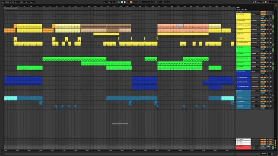Toggle track 20 activator button
278x156 pixels.
coord(263,86)
